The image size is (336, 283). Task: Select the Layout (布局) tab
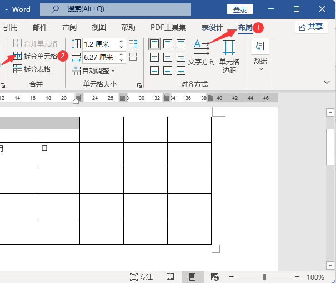[x=245, y=27]
